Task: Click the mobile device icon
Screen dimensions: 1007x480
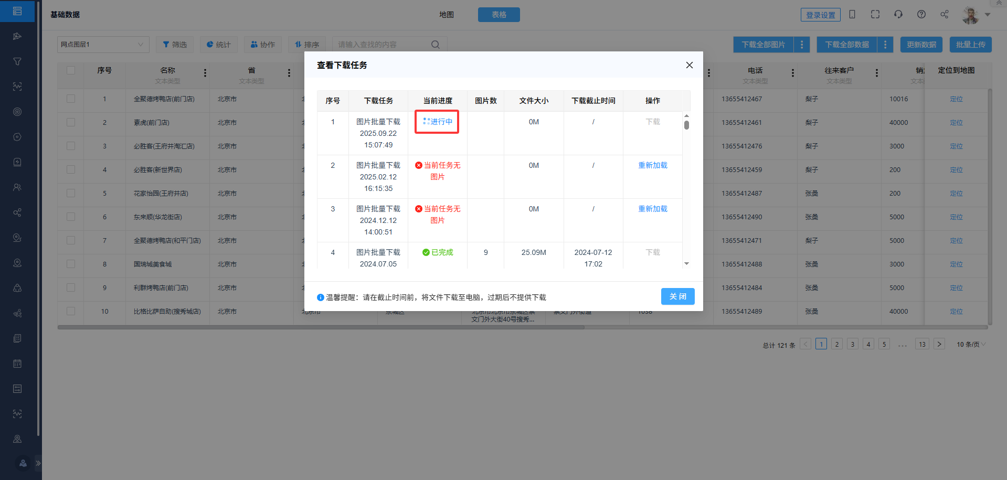Action: coord(852,14)
